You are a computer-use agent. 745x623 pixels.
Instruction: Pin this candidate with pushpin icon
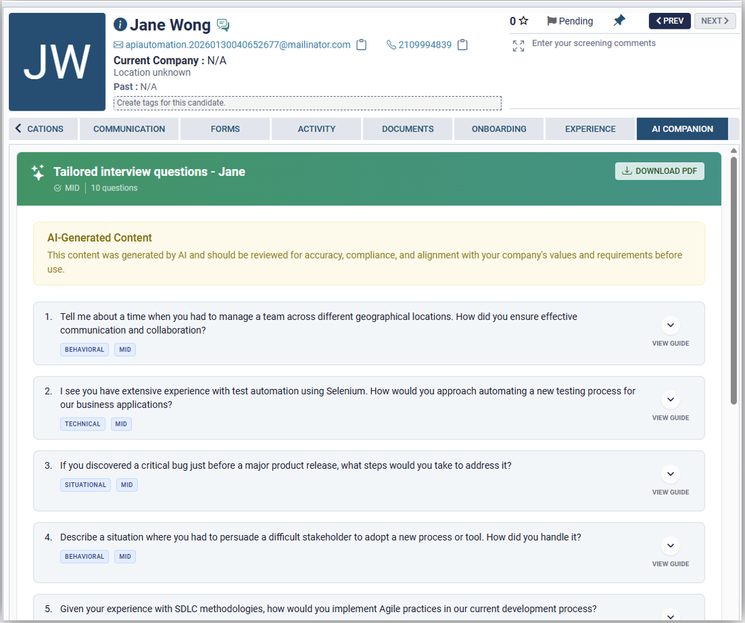pyautogui.click(x=619, y=21)
